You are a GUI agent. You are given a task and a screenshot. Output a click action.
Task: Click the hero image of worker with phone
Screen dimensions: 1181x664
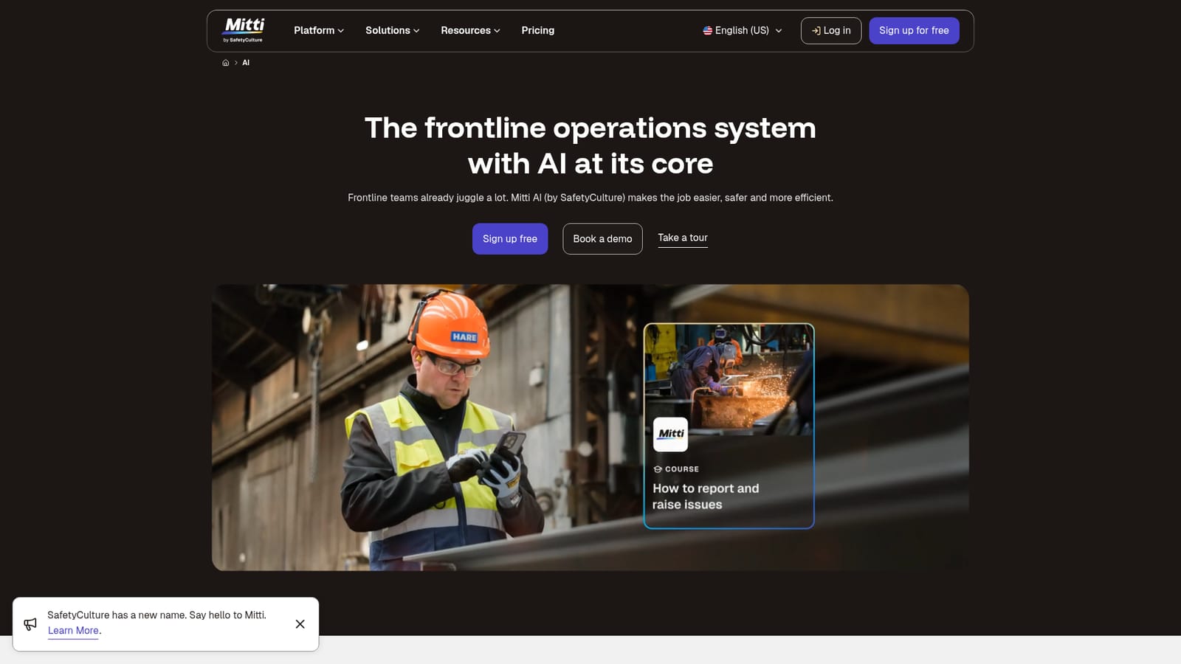tap(590, 428)
